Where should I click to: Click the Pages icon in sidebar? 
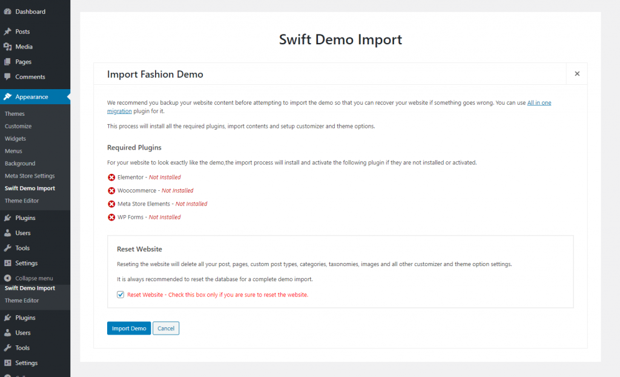coord(7,62)
